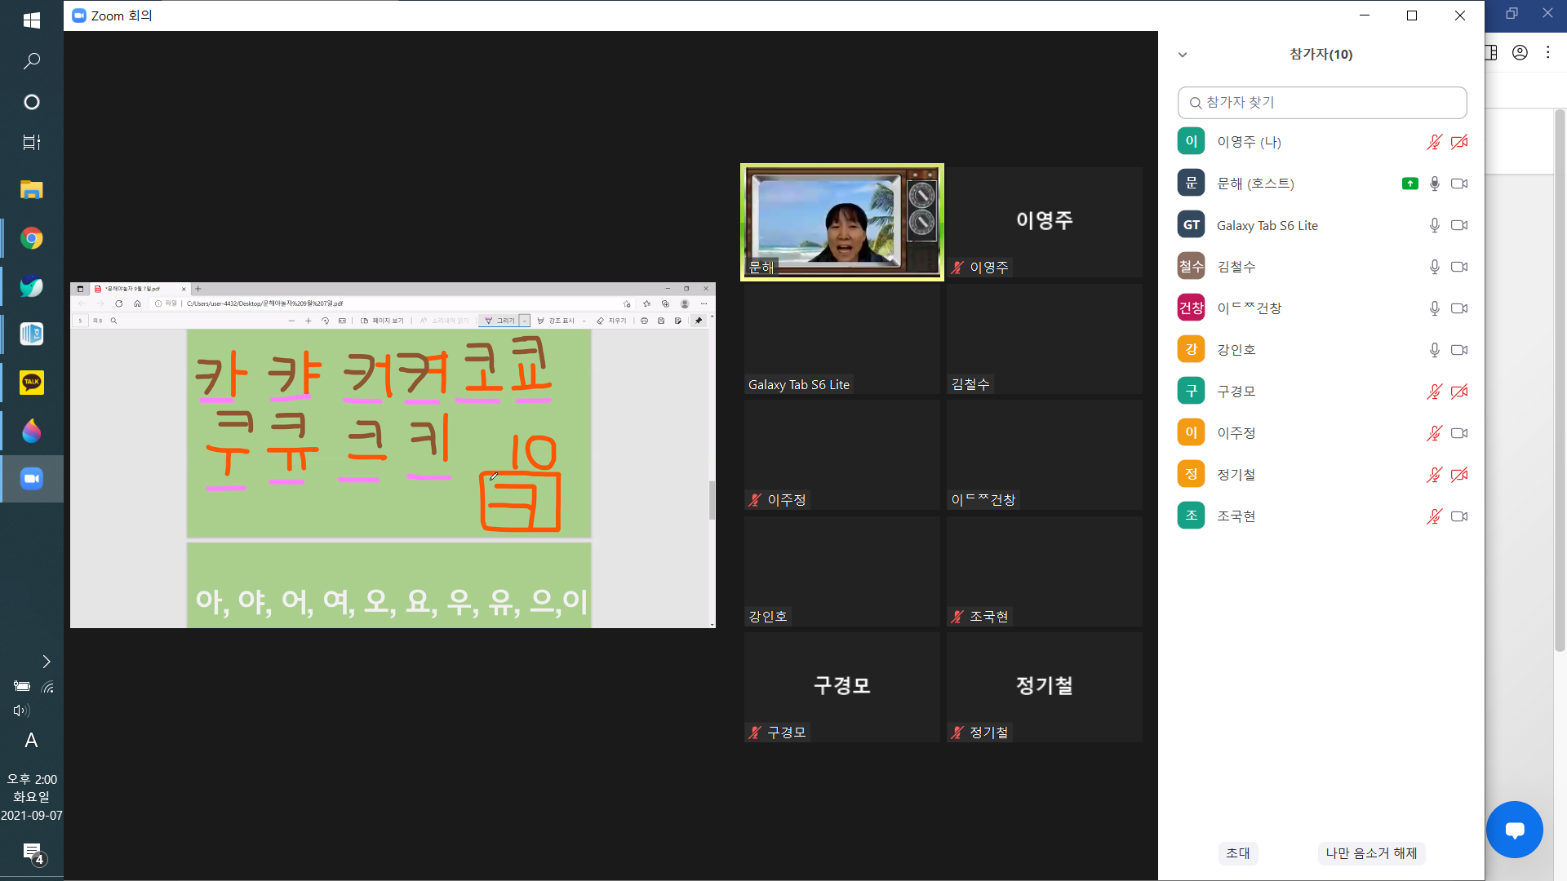Image resolution: width=1567 pixels, height=881 pixels.
Task: Click 조국현 video icon
Action: [x=1459, y=516]
